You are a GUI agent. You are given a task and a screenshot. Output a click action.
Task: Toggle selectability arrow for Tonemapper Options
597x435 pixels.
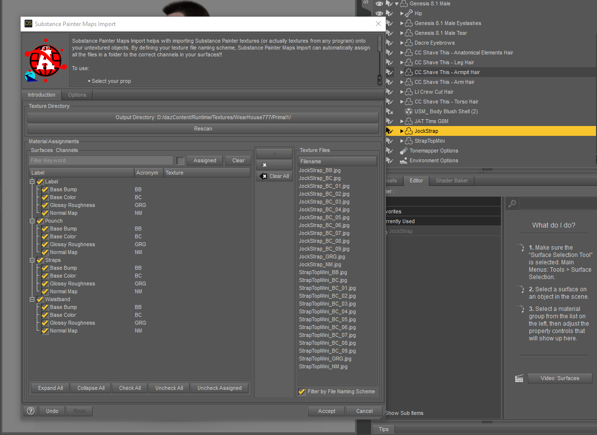point(390,151)
